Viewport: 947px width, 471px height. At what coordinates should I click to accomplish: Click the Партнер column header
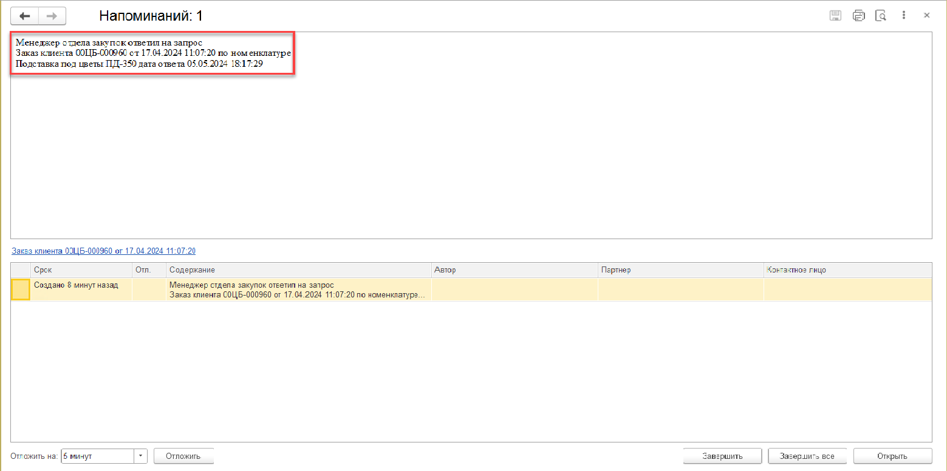pos(681,270)
